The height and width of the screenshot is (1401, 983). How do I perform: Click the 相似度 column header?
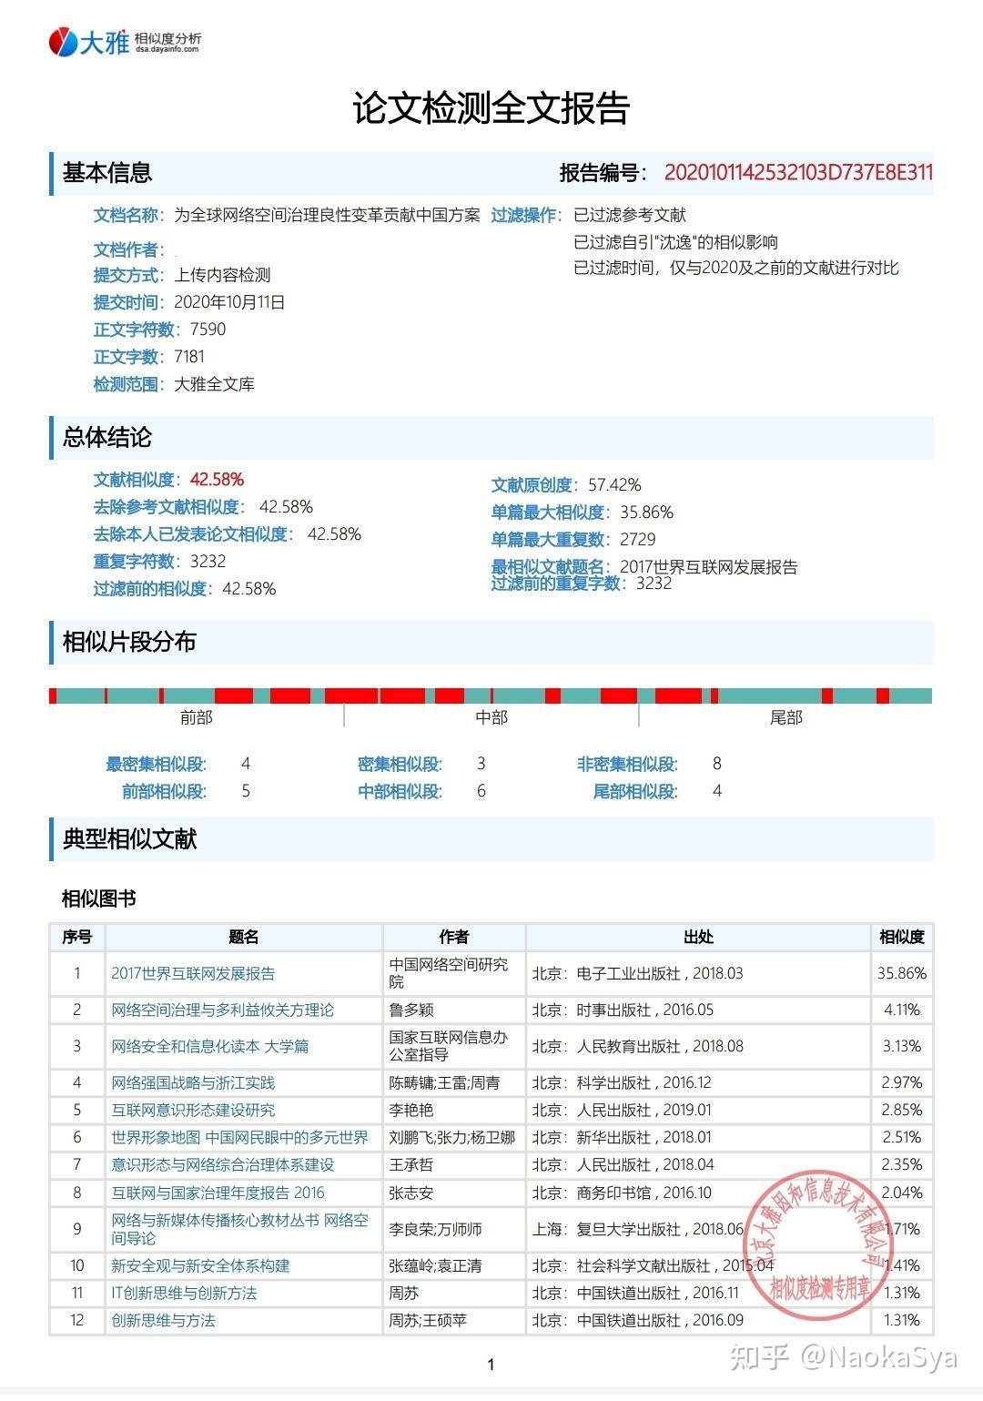[x=902, y=937]
